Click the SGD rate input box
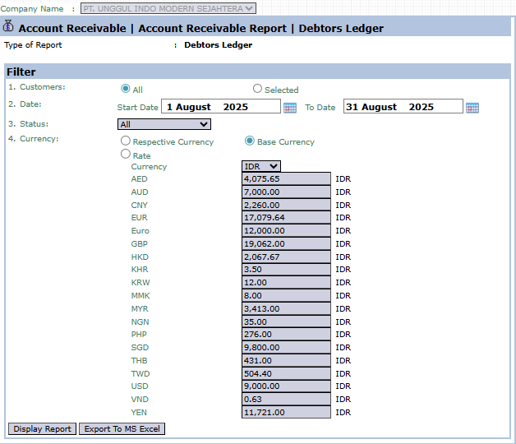The height and width of the screenshot is (444, 516). pos(287,348)
